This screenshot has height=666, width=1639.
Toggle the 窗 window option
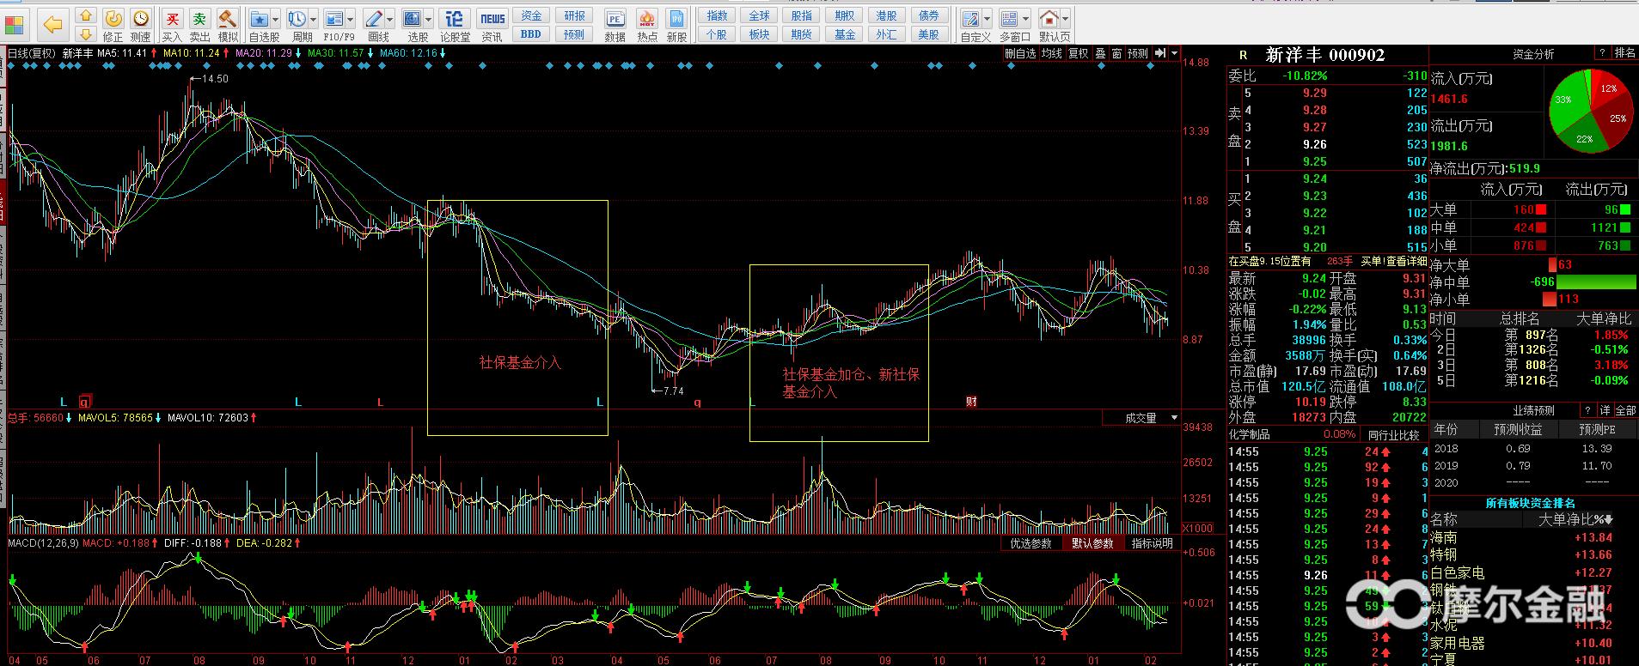coord(1116,53)
